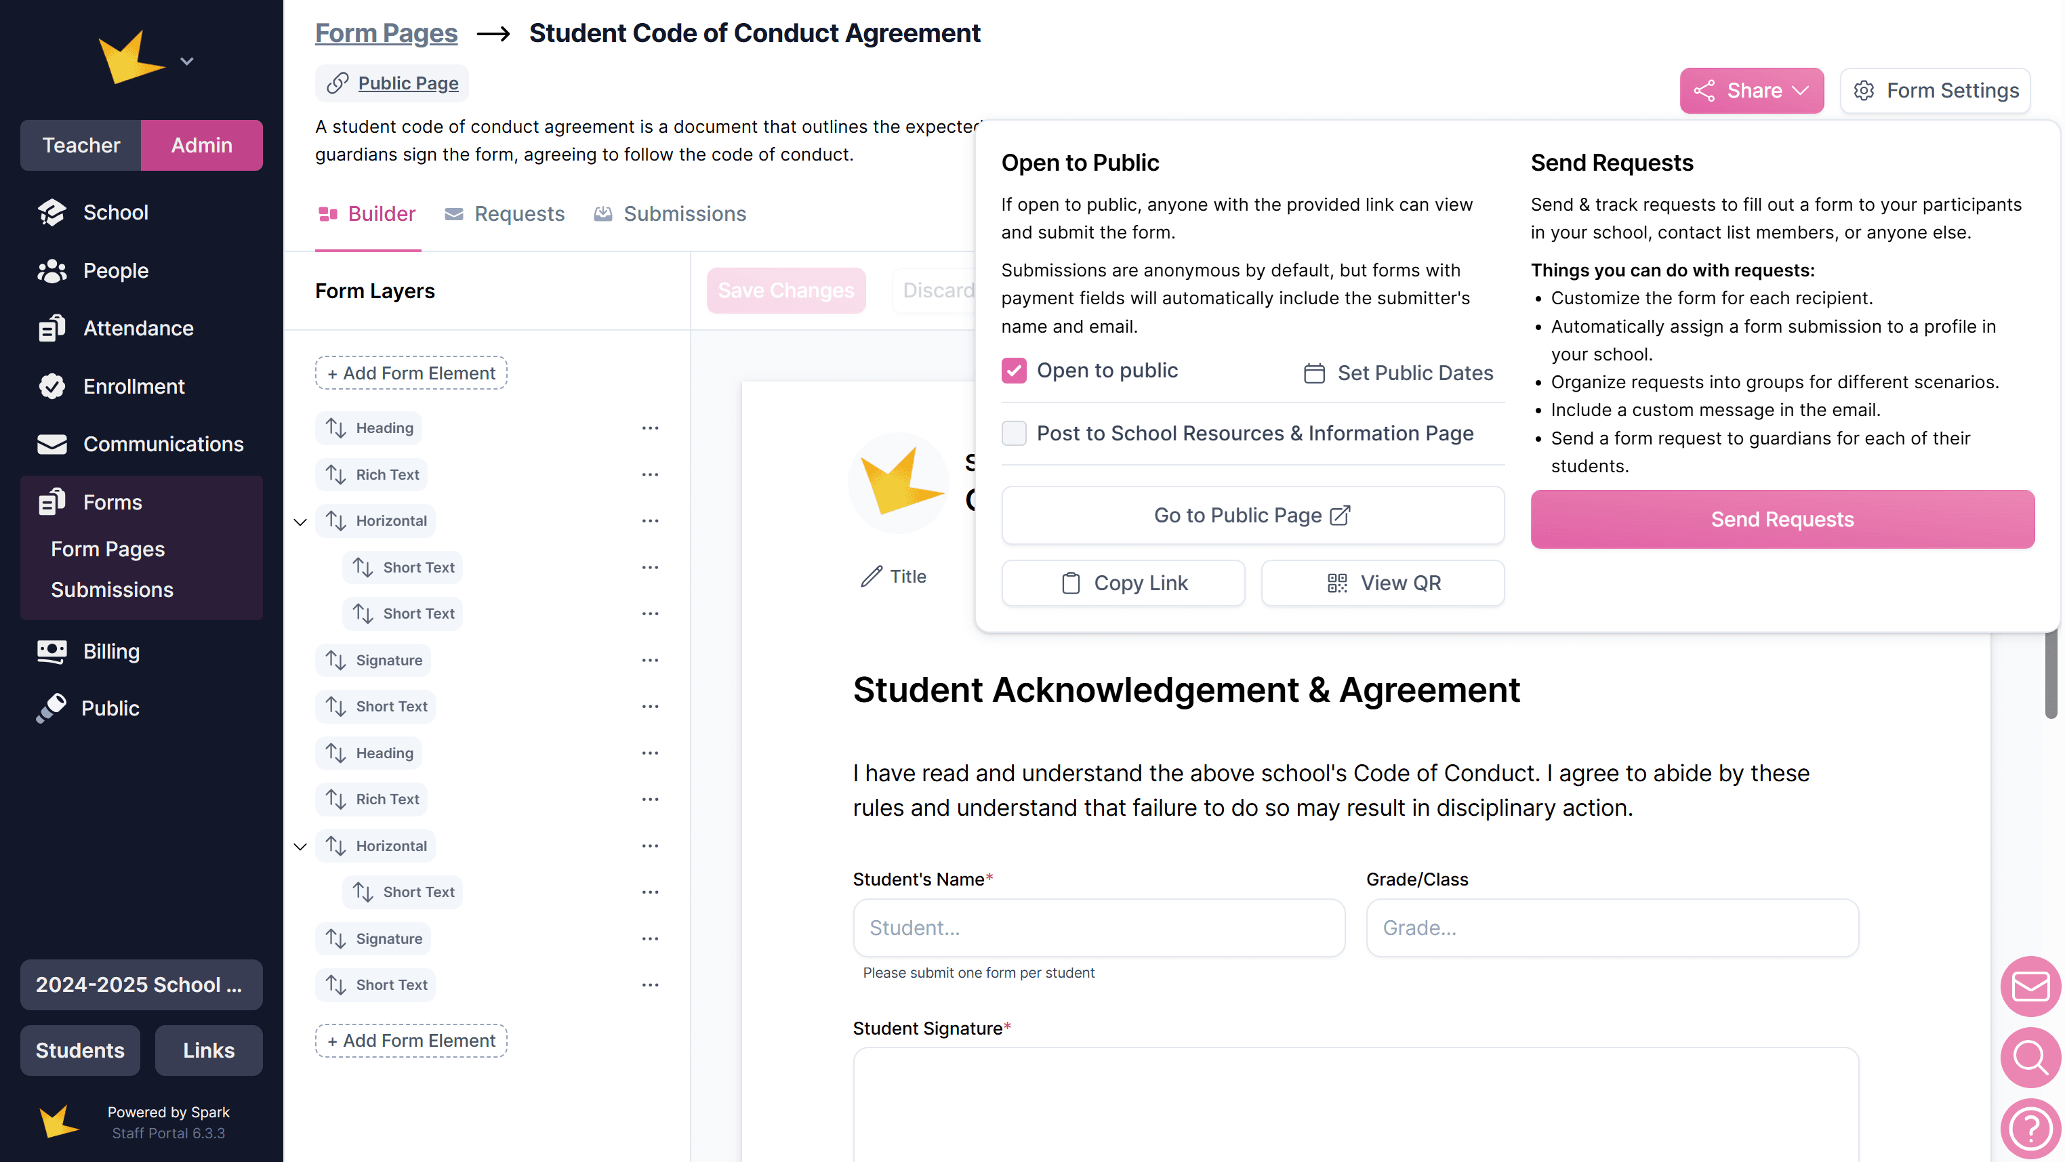The width and height of the screenshot is (2065, 1162).
Task: Open options for the Signature layer
Action: point(649,661)
